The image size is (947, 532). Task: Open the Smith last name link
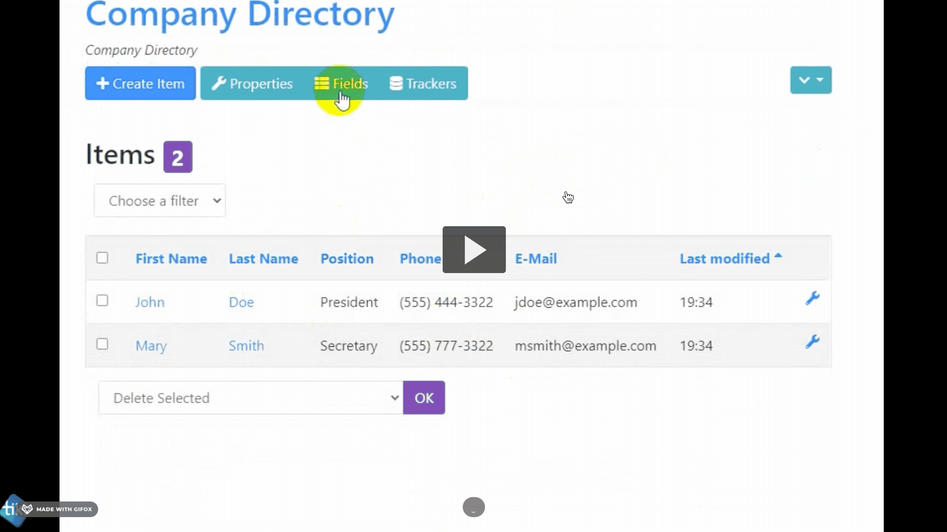(x=246, y=346)
